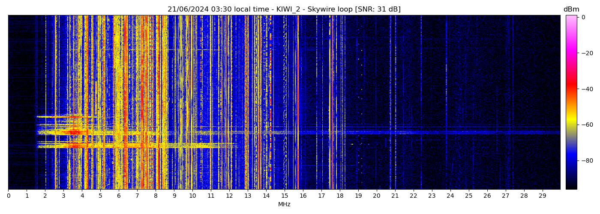Click the 29 MHz x-axis tick label
Screen dimensions: 600x214
(542, 196)
